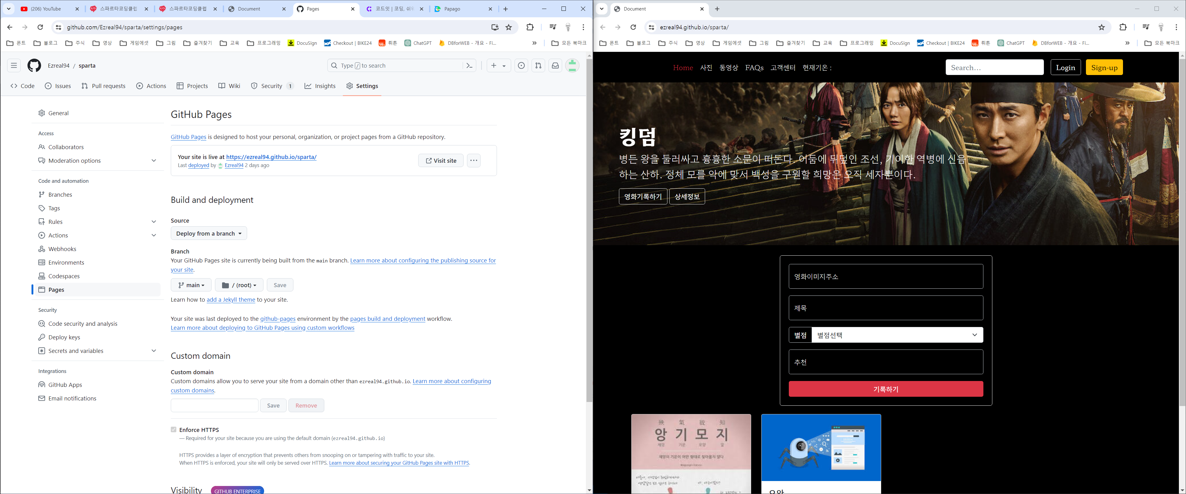Expand Actions section in settings sidebar

point(154,235)
